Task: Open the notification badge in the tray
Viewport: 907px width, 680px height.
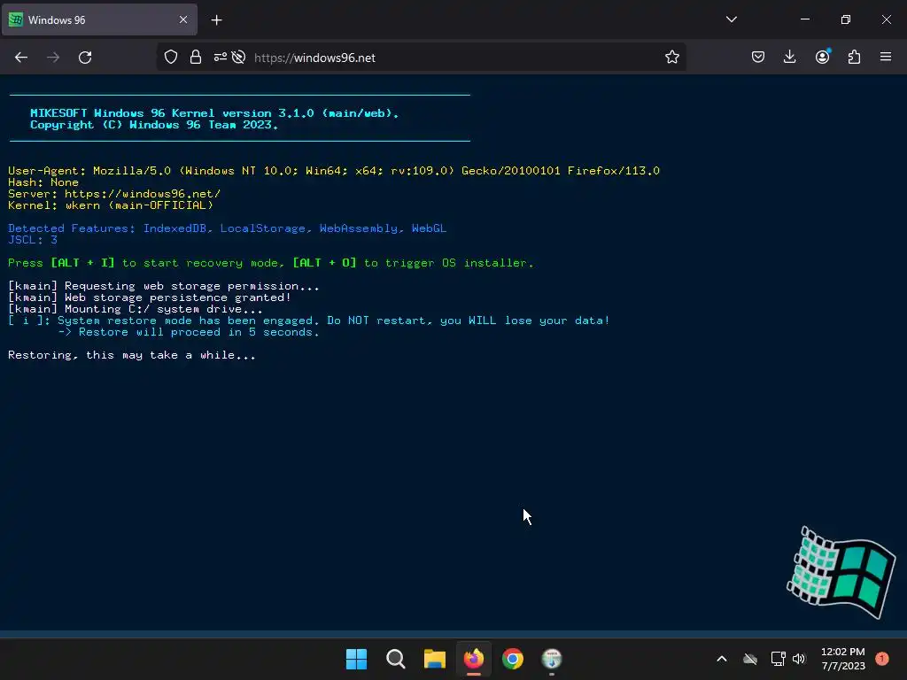Action: 881,658
